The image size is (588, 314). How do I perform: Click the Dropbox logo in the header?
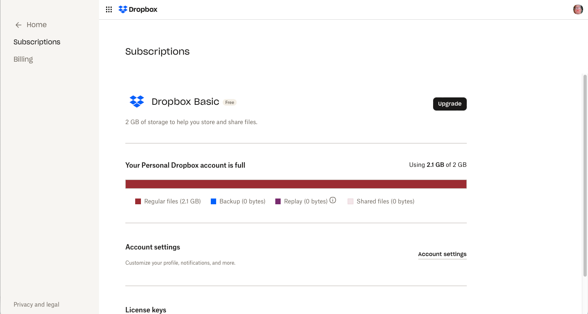(x=138, y=9)
